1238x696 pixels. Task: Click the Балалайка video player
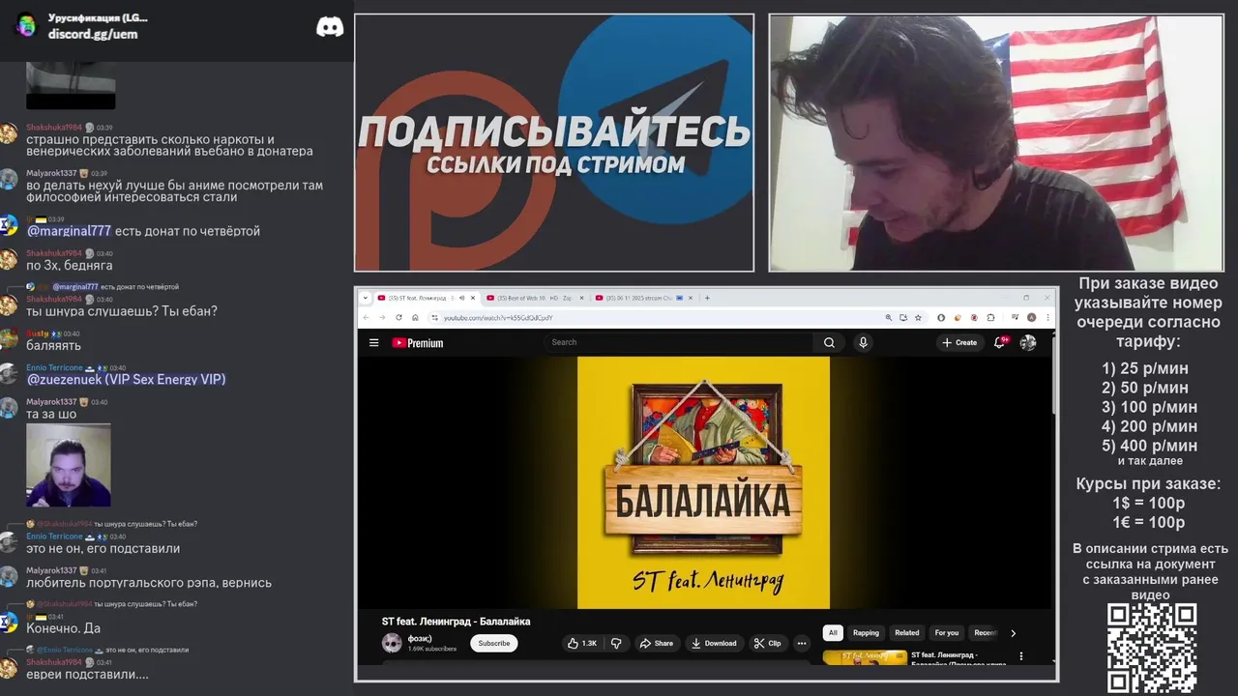coord(703,482)
